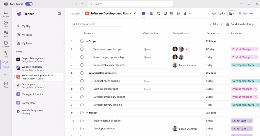The height and width of the screenshot is (136, 260).
Task: Switch to Grid view icon
Action: 143,14
